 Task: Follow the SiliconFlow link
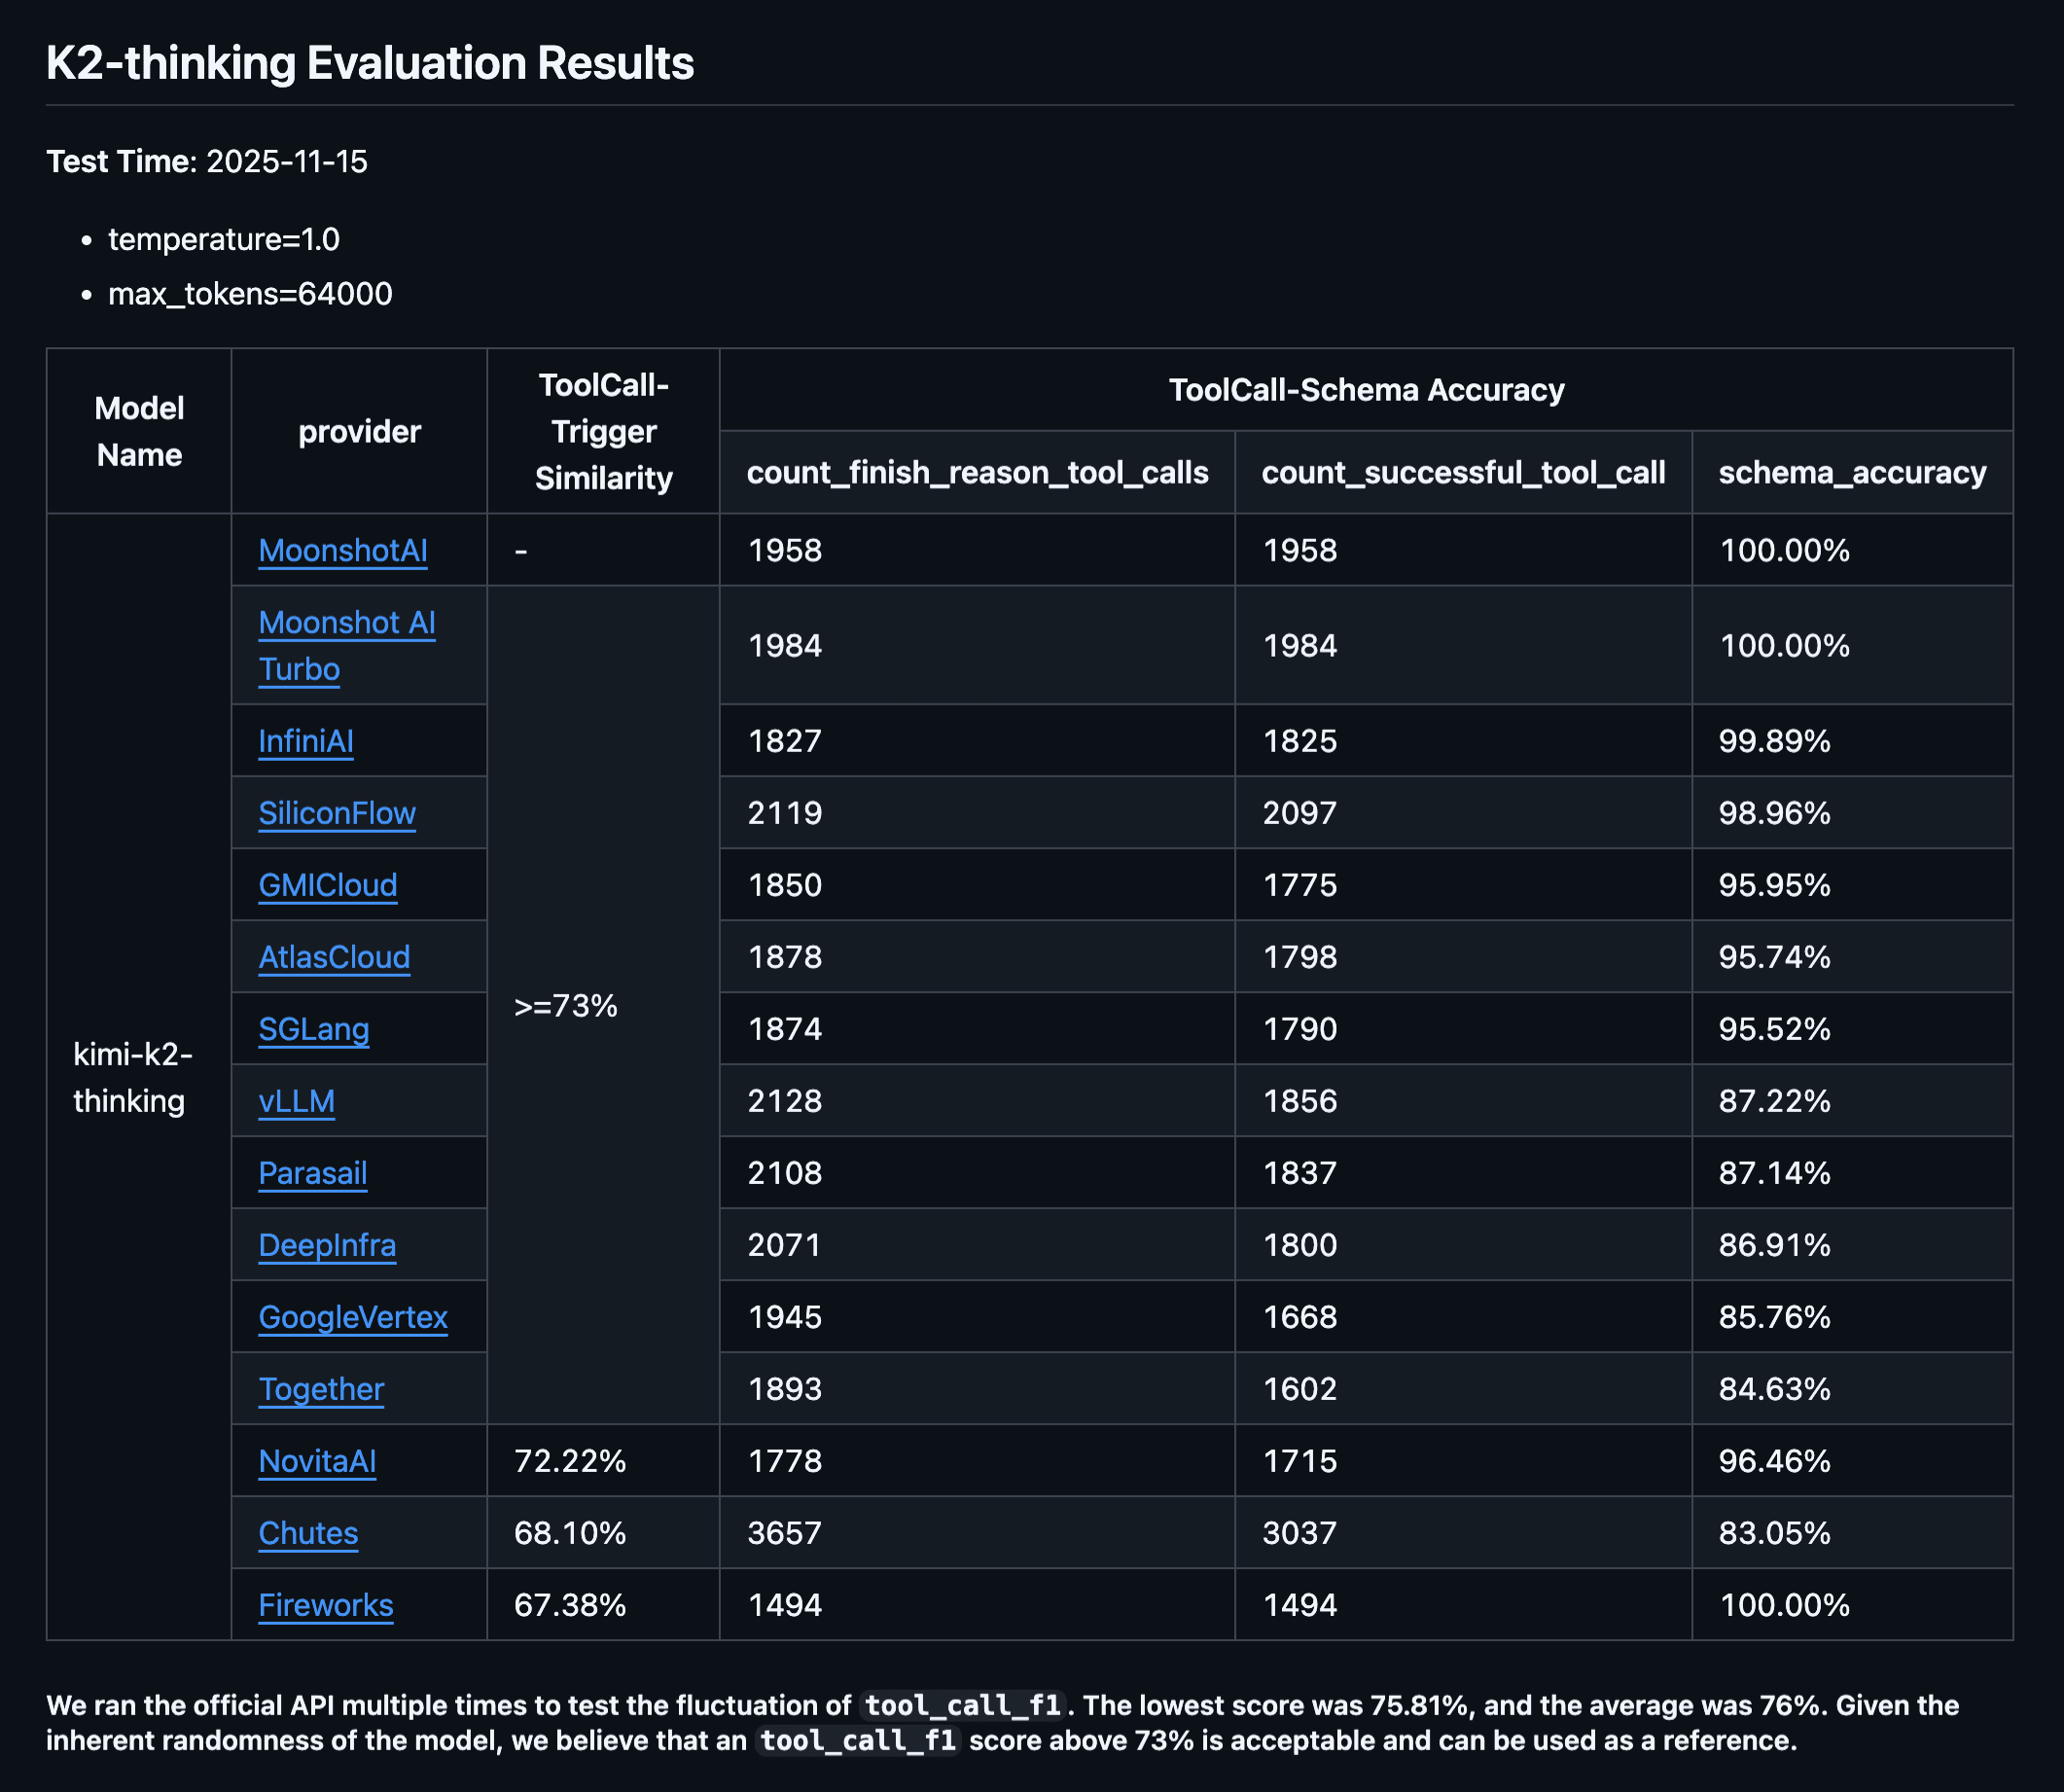(x=336, y=813)
